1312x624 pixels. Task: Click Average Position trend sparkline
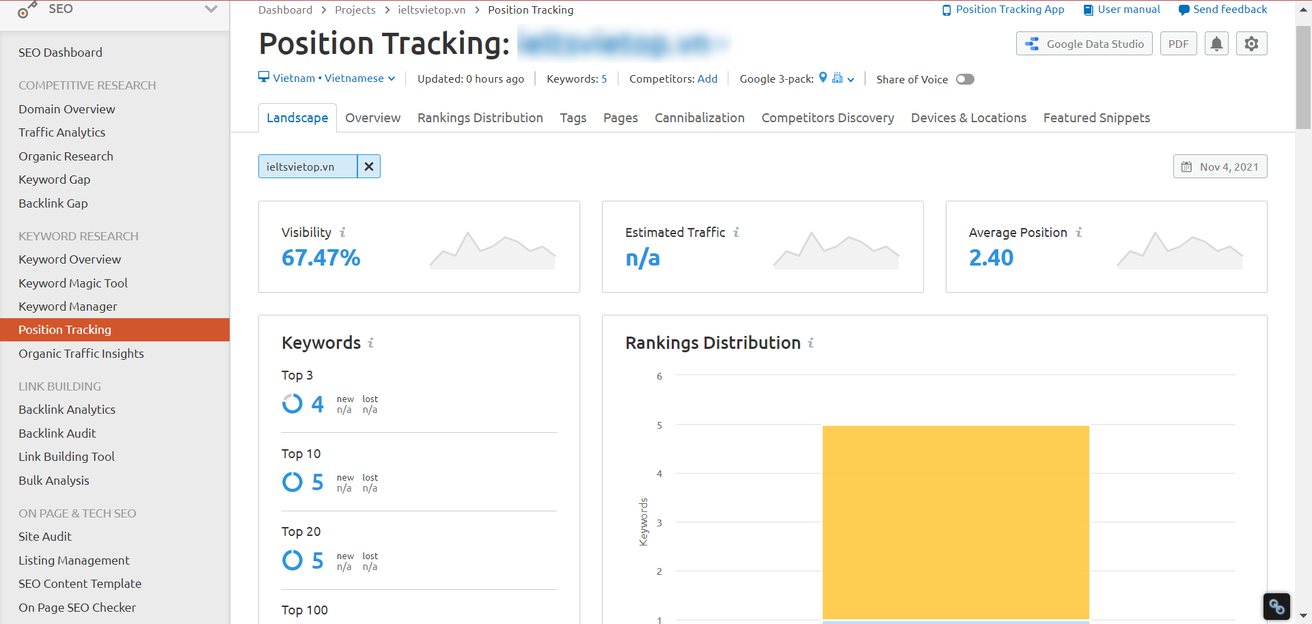coord(1180,251)
